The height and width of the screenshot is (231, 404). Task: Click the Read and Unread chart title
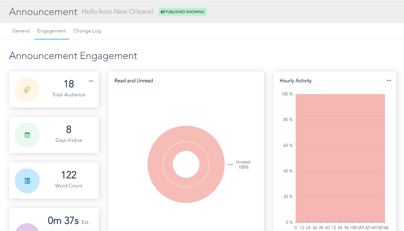tap(134, 81)
